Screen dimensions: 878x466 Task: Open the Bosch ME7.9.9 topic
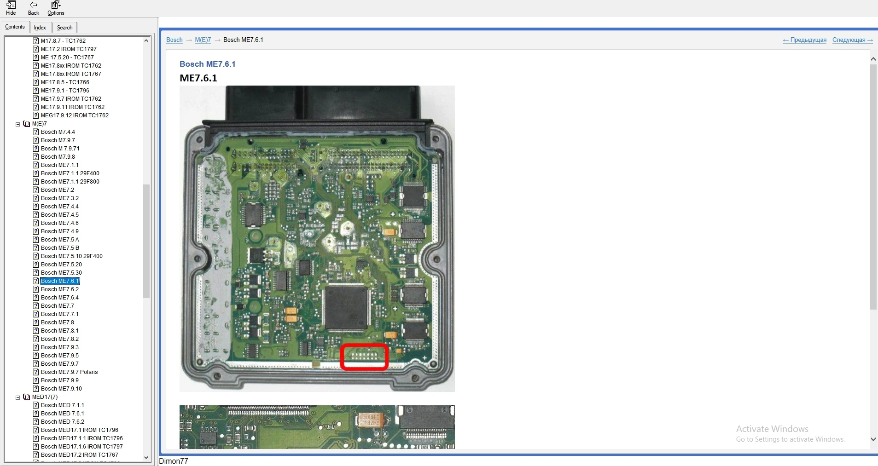coord(60,380)
